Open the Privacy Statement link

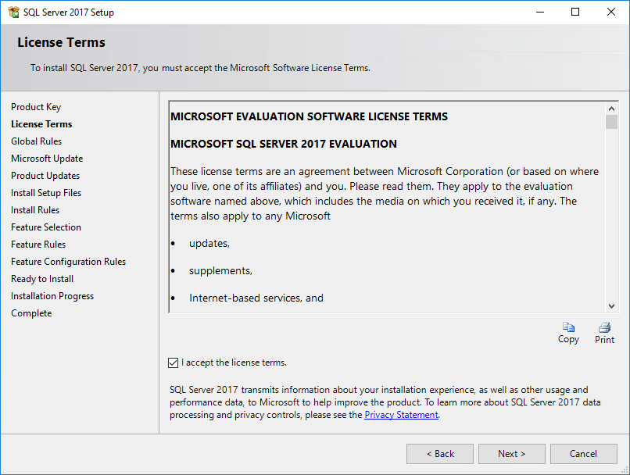[x=401, y=415]
